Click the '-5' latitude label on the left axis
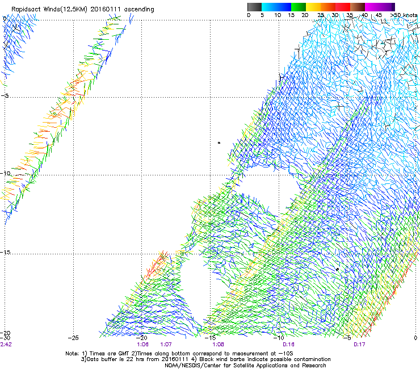Viewport: 420px width, 369px height. 5,96
